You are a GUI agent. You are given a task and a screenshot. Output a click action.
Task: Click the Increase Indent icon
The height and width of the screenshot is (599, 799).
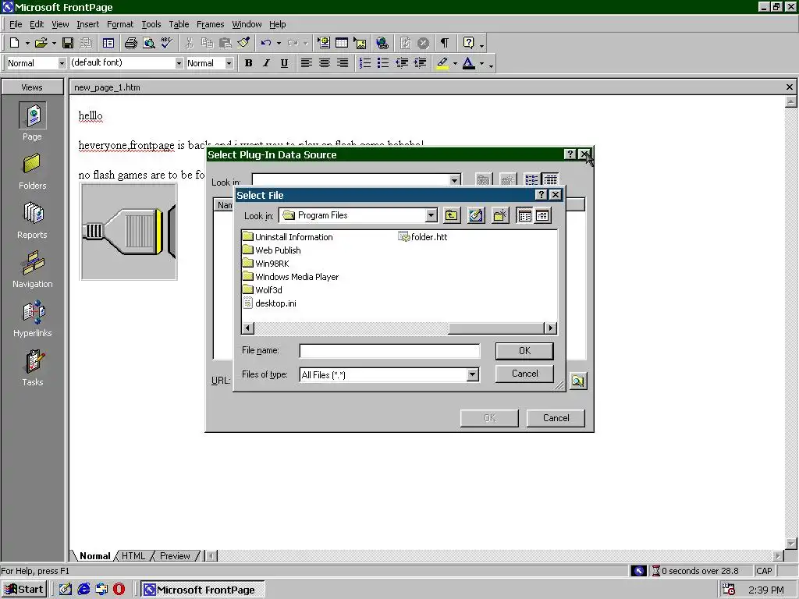(x=420, y=63)
